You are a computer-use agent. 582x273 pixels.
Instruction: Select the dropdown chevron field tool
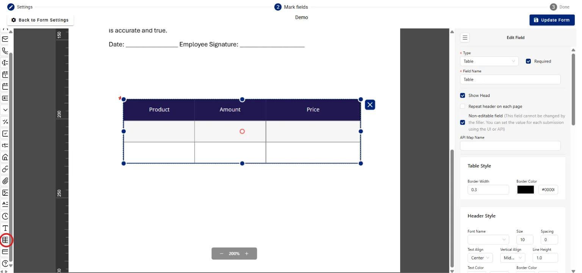coord(5,110)
